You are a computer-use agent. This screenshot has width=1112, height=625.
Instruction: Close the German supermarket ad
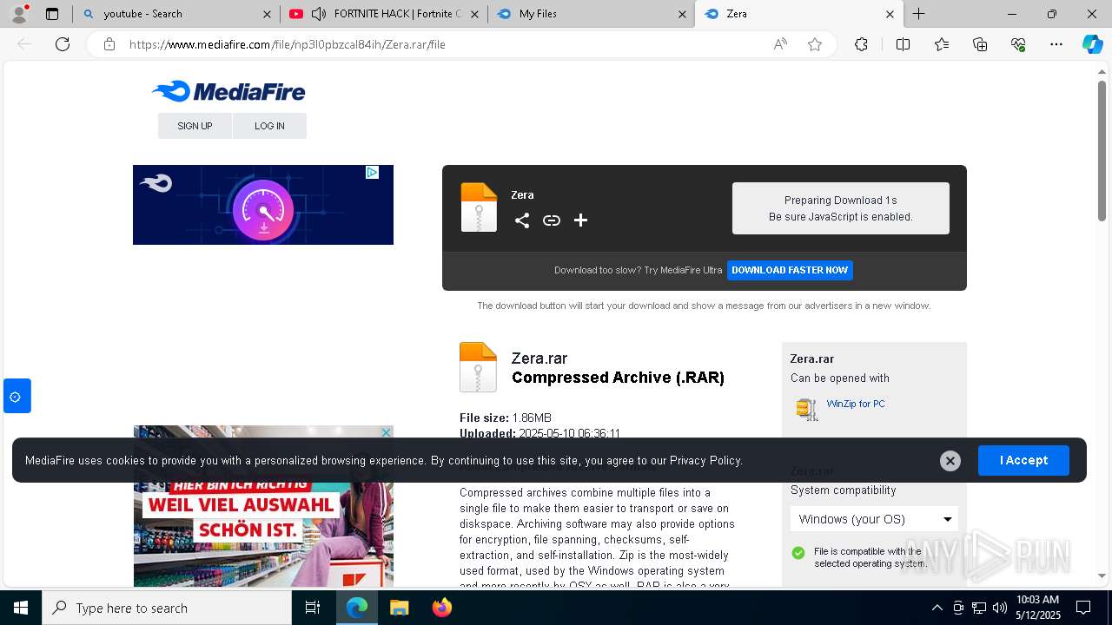[387, 432]
